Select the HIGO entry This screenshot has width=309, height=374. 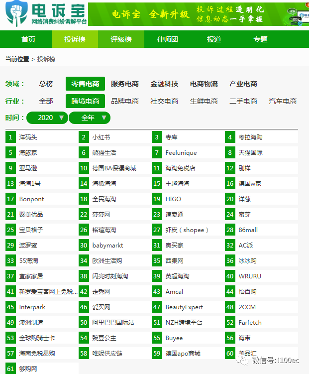click(188, 199)
